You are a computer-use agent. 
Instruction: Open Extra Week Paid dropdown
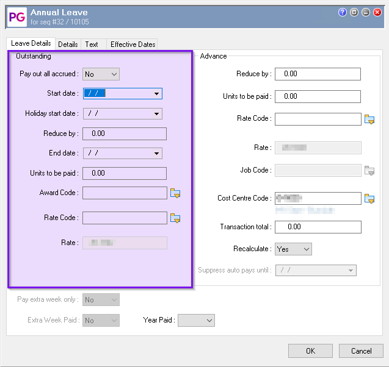click(x=101, y=321)
